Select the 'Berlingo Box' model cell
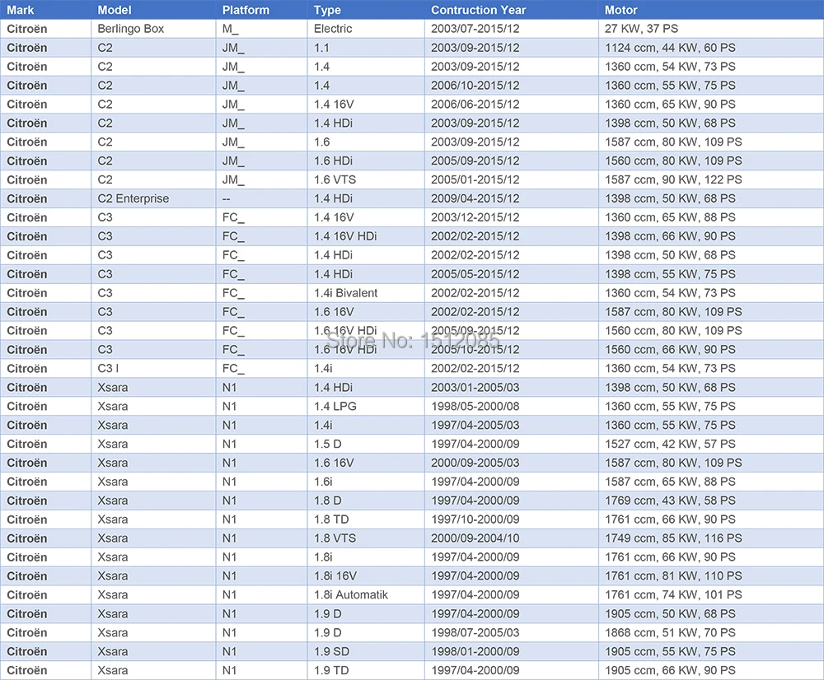 pyautogui.click(x=153, y=29)
